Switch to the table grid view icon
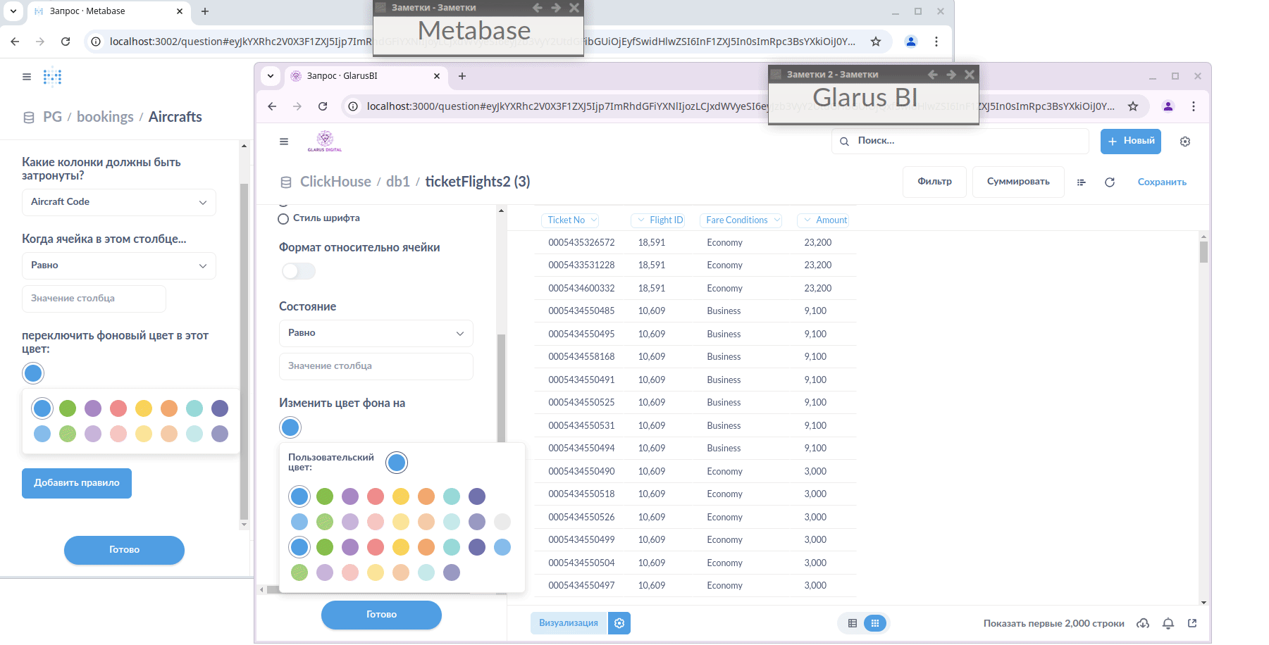 pyautogui.click(x=852, y=623)
